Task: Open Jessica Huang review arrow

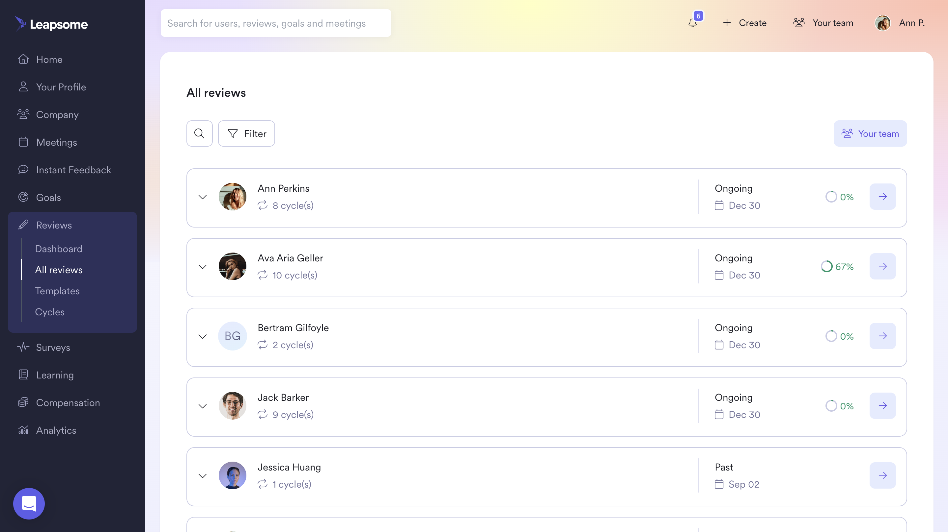Action: pyautogui.click(x=882, y=475)
